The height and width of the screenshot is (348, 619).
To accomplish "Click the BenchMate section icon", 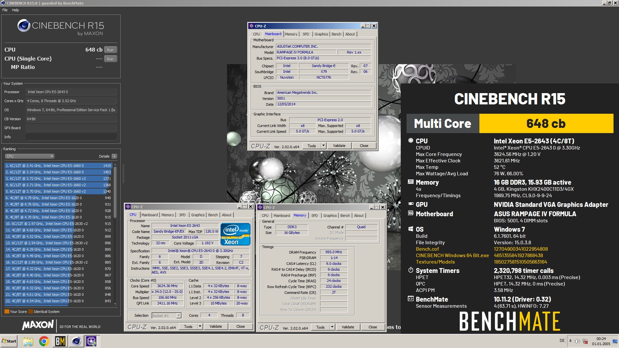I will click(410, 299).
